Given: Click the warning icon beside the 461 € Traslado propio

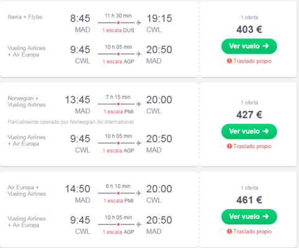Looking at the screenshot, I should click(x=230, y=231).
